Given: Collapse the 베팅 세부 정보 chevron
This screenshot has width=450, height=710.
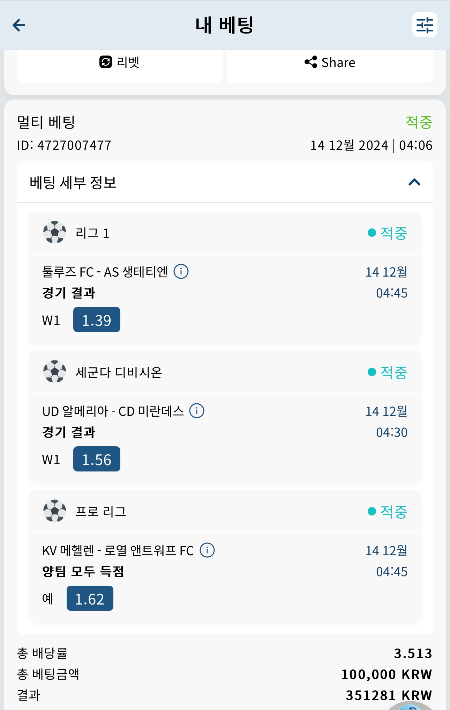Looking at the screenshot, I should (414, 182).
